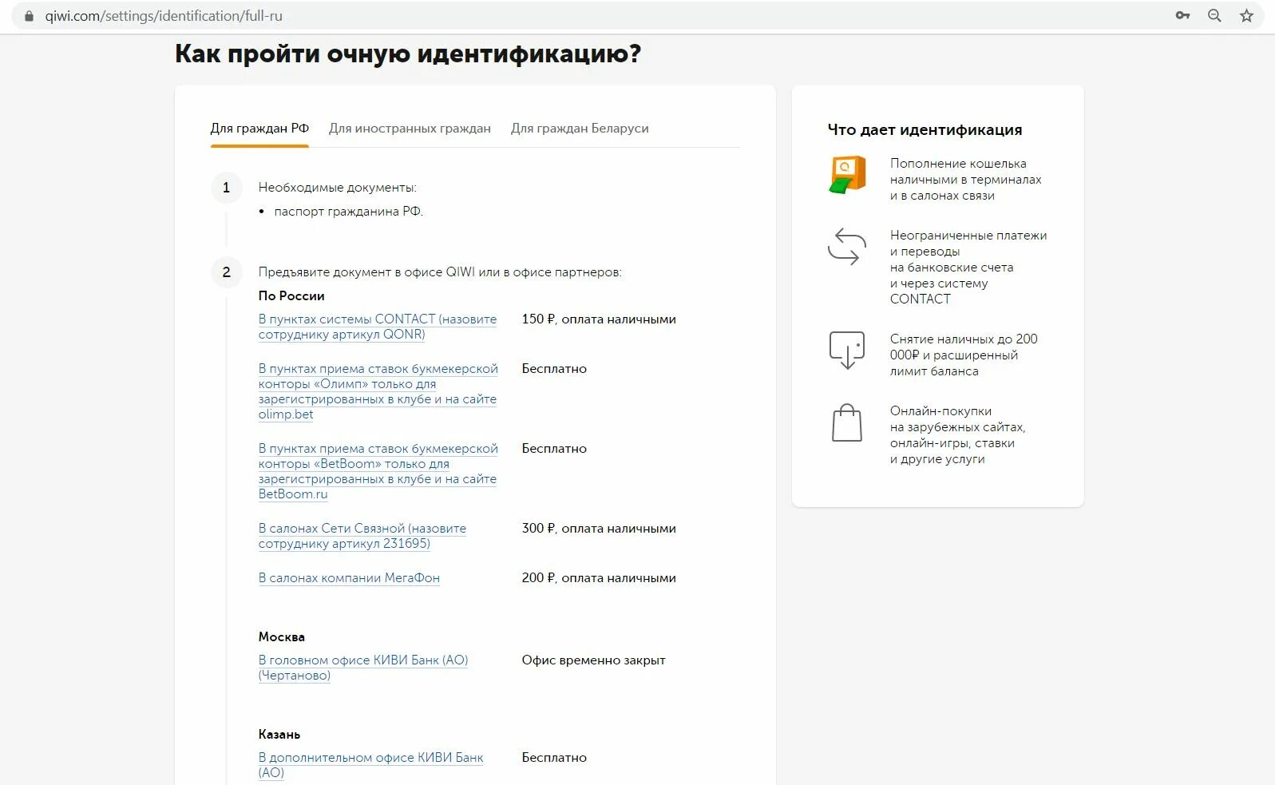The width and height of the screenshot is (1275, 785).
Task: Click the Неограниченные платежи и переводы description
Action: pos(968,268)
